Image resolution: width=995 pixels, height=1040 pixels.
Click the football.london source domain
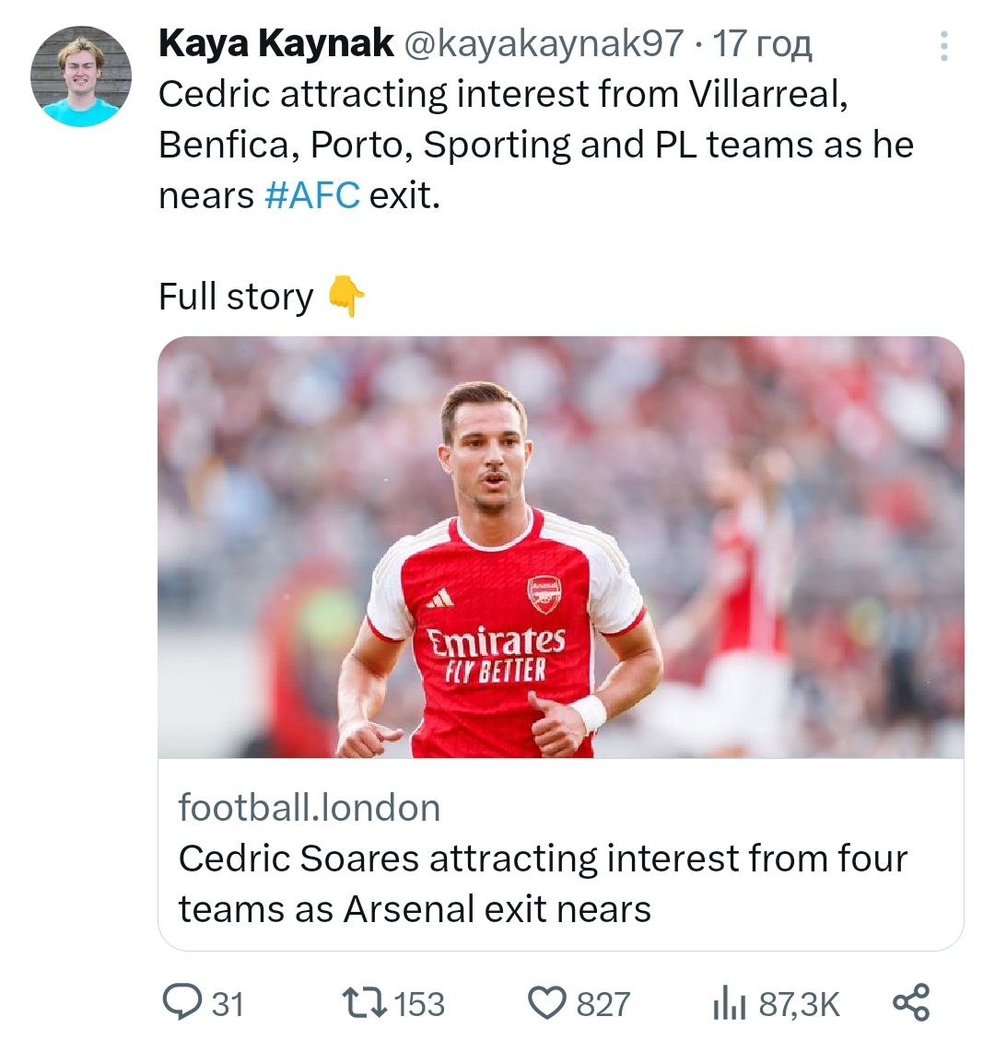coord(309,808)
